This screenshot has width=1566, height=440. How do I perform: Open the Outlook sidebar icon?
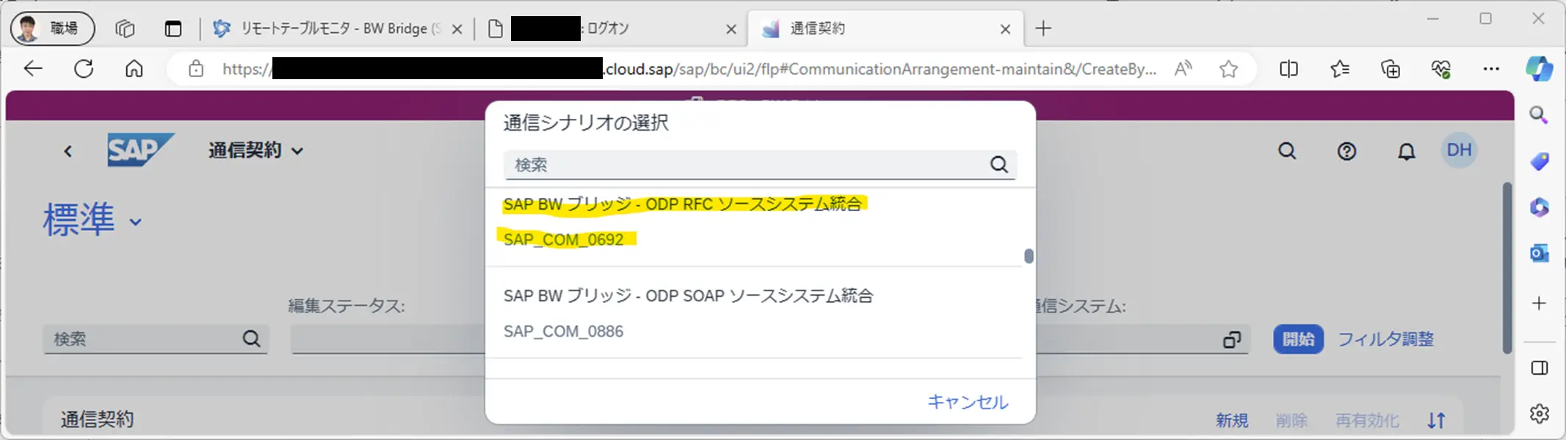pos(1539,254)
